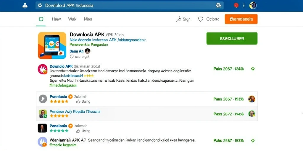Viewport: 303px width, 151px height.
Task: Click the green BSWGLURER download button
Action: click(232, 39)
